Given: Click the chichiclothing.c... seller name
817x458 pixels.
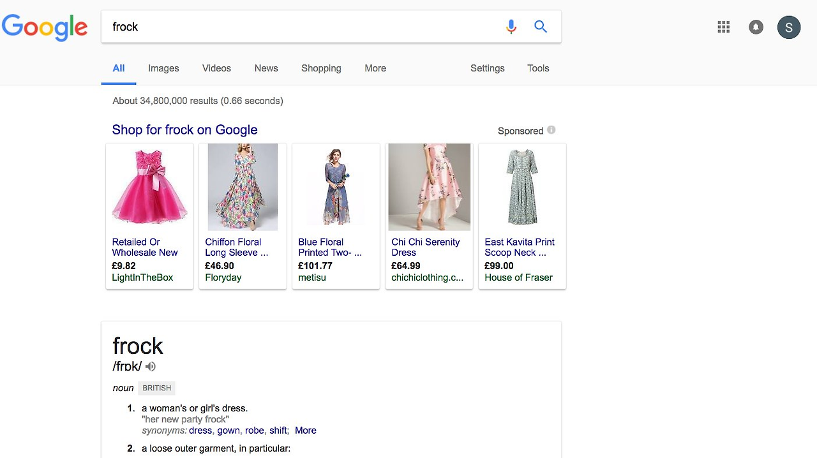Looking at the screenshot, I should pos(428,277).
